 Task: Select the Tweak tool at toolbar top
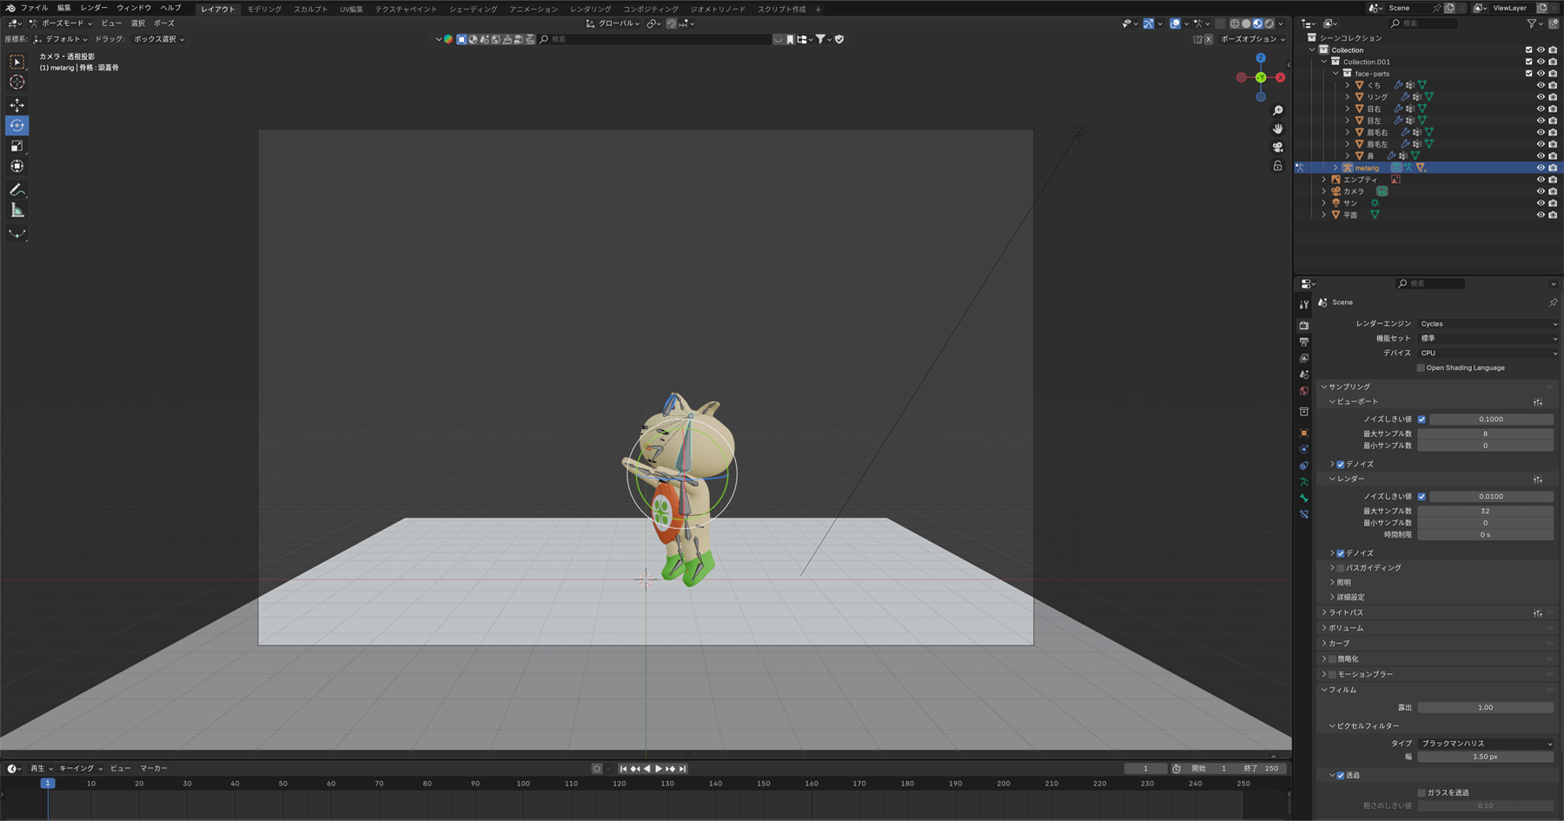tap(17, 62)
